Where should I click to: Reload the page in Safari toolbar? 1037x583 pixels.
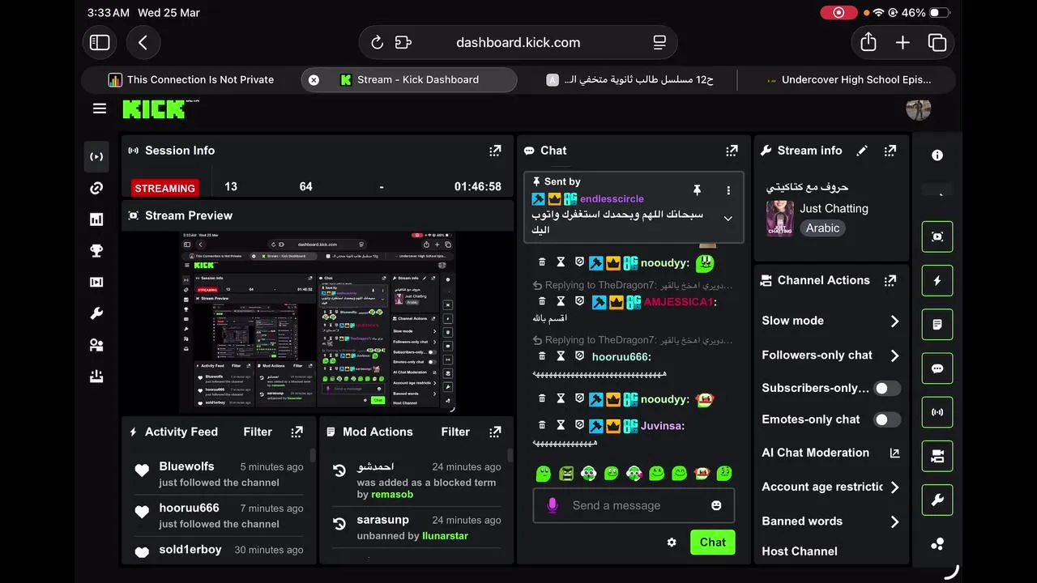[x=377, y=43]
